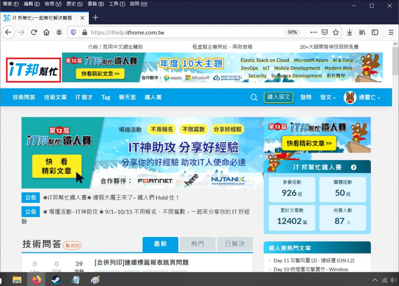Open the tracking protection shield icon

pos(73,32)
